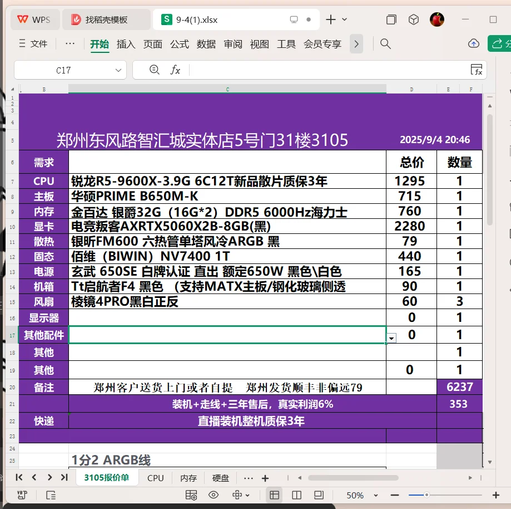The height and width of the screenshot is (509, 511).
Task: Open the formula editor panel icon
Action: (x=477, y=70)
